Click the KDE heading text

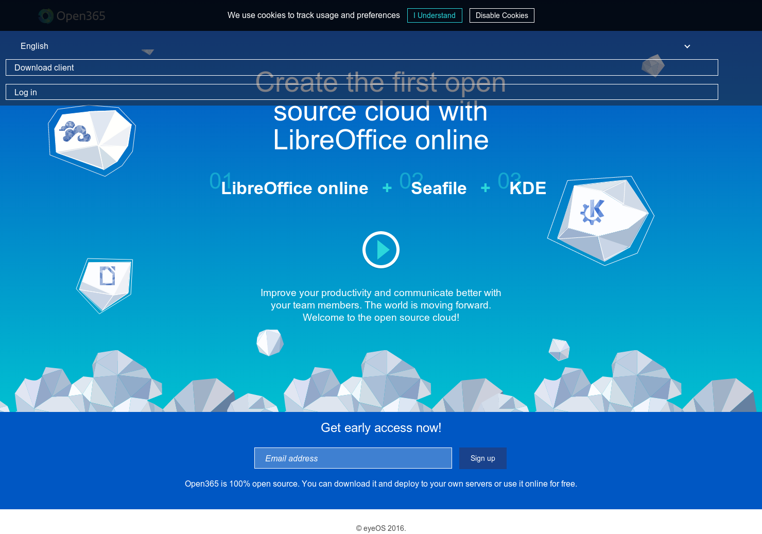coord(528,188)
